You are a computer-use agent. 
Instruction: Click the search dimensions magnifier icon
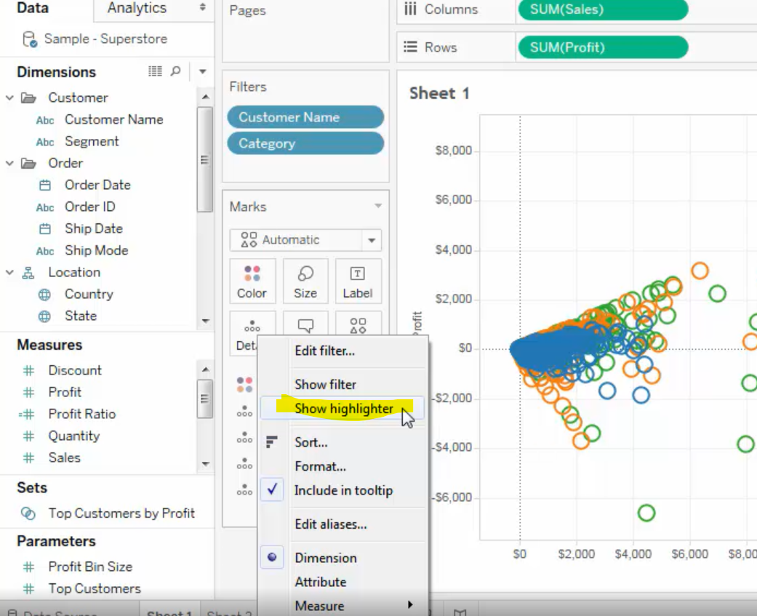point(176,71)
